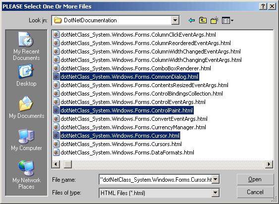279x204 pixels.
Task: Open My Computer shortcut
Action: click(26, 140)
